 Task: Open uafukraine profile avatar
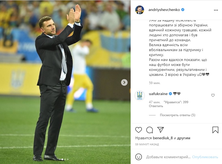click(x=140, y=96)
